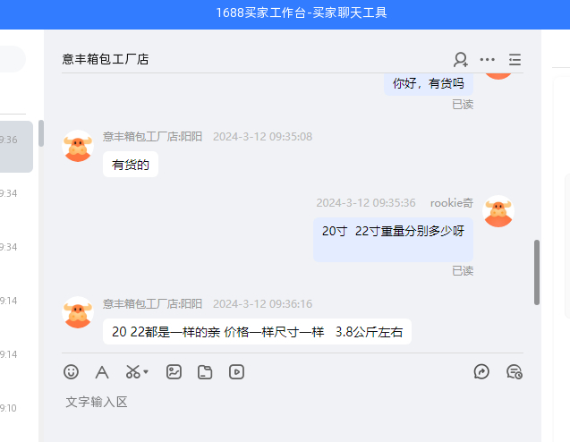Click the 意丰箱包工厂店 chat title
Screen dimensions: 570x442
[x=106, y=59]
